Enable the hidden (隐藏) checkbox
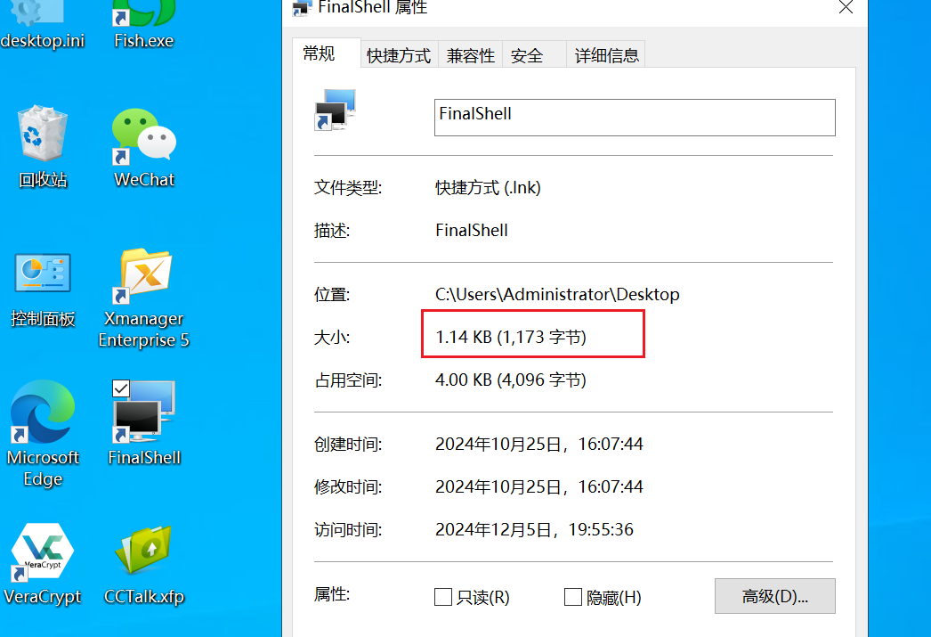 (572, 597)
